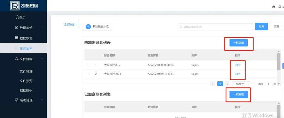Click the unencrypted list vertical scrollbar
This screenshot has height=118, width=284.
[x=279, y=61]
